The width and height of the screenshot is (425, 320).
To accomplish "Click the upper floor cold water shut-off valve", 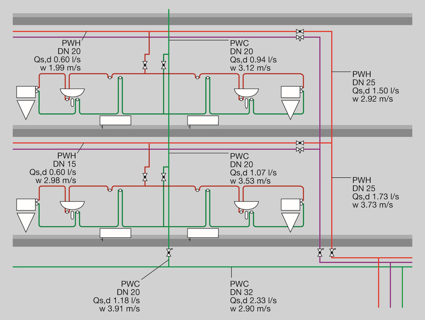I will coord(164,65).
